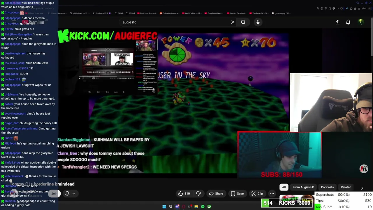Save the video to a playlist

237,193
